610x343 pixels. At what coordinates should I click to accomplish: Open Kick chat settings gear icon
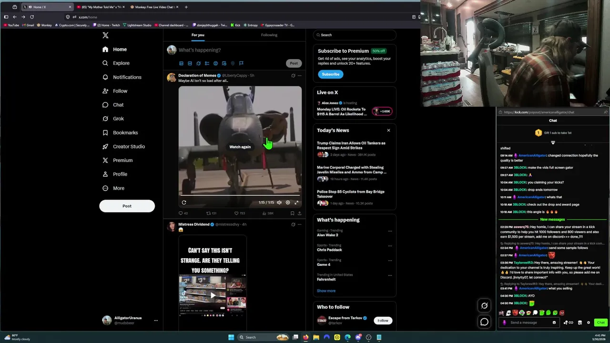tap(589, 323)
